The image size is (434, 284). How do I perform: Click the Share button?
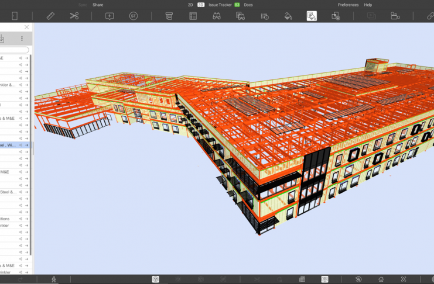tap(98, 5)
